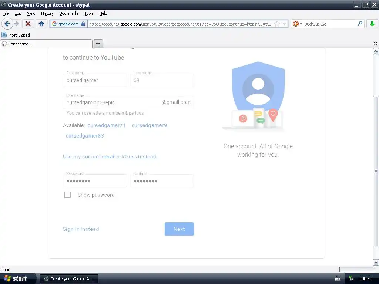The width and height of the screenshot is (379, 284).
Task: Open the View menu
Action: tap(31, 13)
